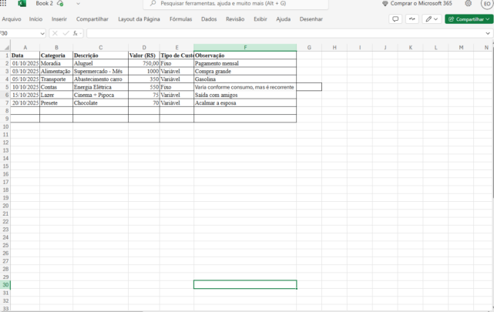Image resolution: width=494 pixels, height=312 pixels.
Task: Click the formula bar cancel X icon
Action: [55, 33]
